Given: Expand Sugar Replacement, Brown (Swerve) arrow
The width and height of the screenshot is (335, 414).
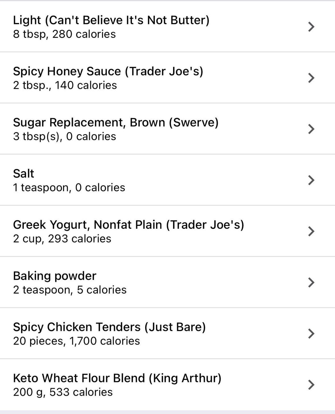Looking at the screenshot, I should click(311, 129).
